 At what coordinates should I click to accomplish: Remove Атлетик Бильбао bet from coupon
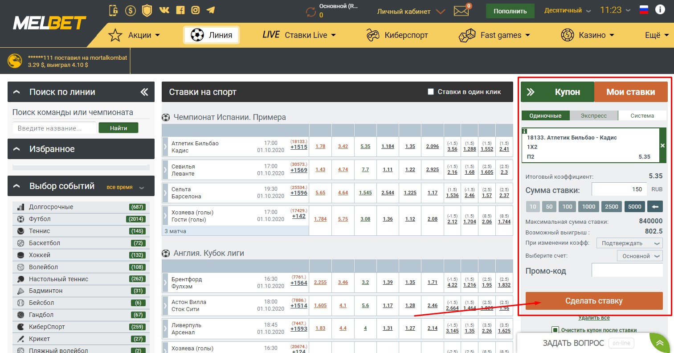pos(662,146)
